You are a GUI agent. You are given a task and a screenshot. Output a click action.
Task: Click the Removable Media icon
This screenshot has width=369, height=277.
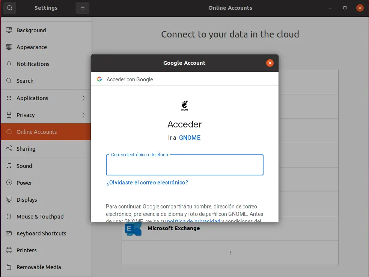point(9,267)
